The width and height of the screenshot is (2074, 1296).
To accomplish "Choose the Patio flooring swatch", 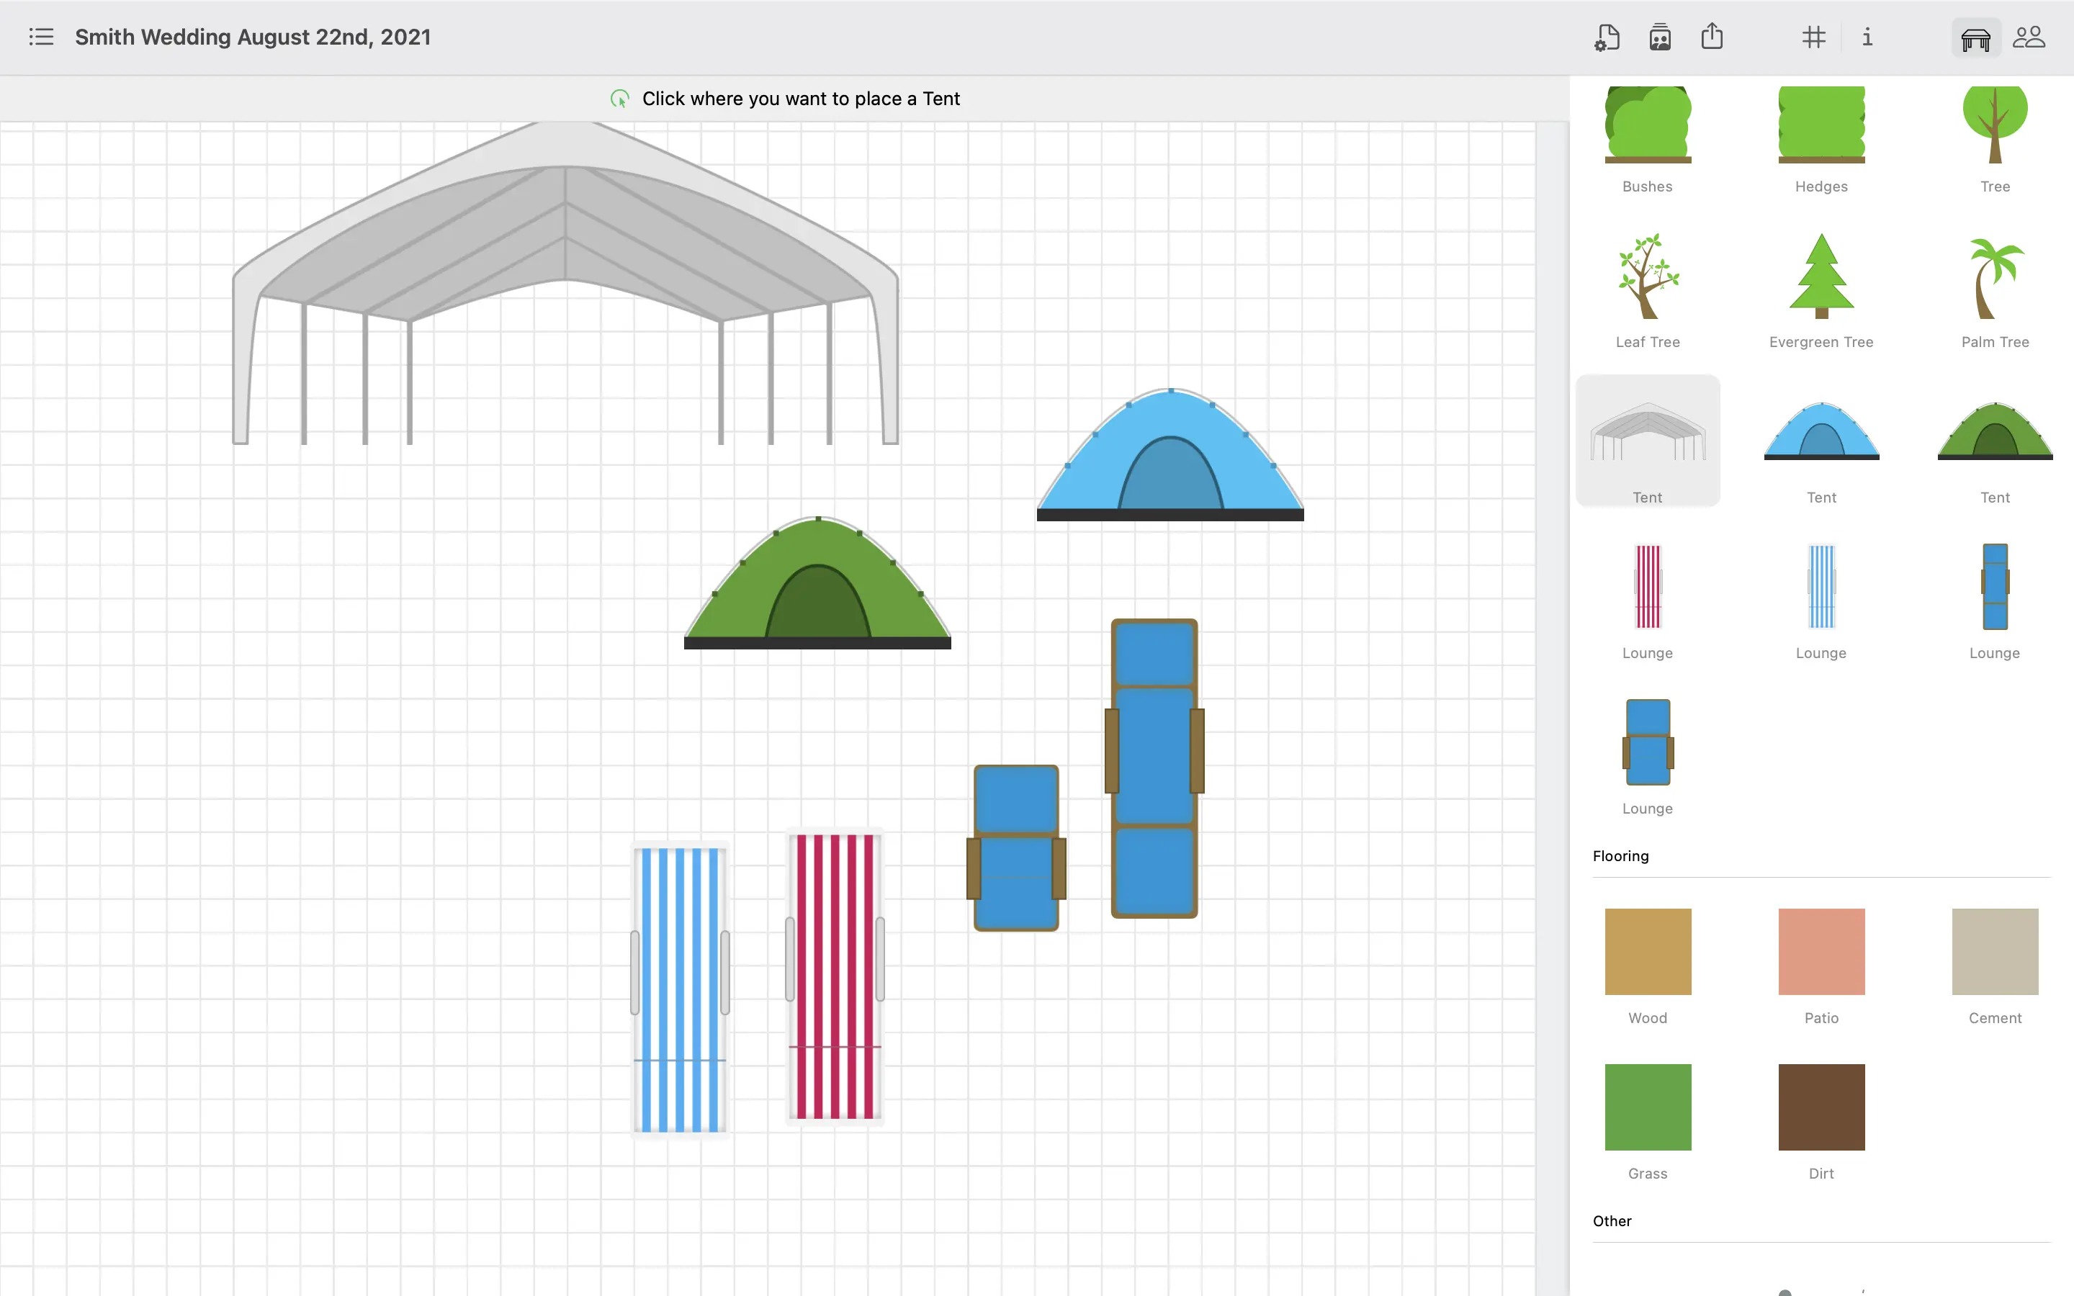I will coord(1821,951).
